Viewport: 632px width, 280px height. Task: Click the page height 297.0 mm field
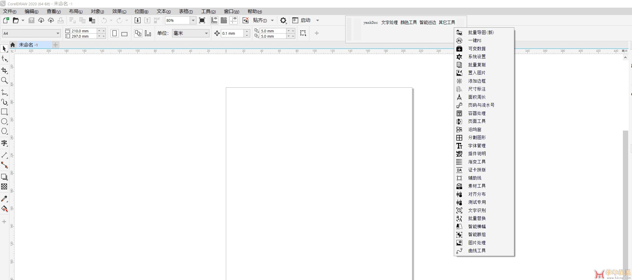(84, 36)
